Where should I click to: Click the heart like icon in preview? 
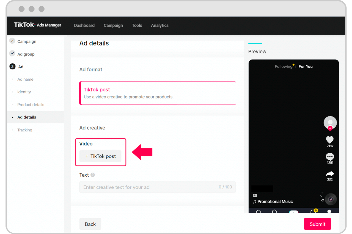click(x=330, y=140)
